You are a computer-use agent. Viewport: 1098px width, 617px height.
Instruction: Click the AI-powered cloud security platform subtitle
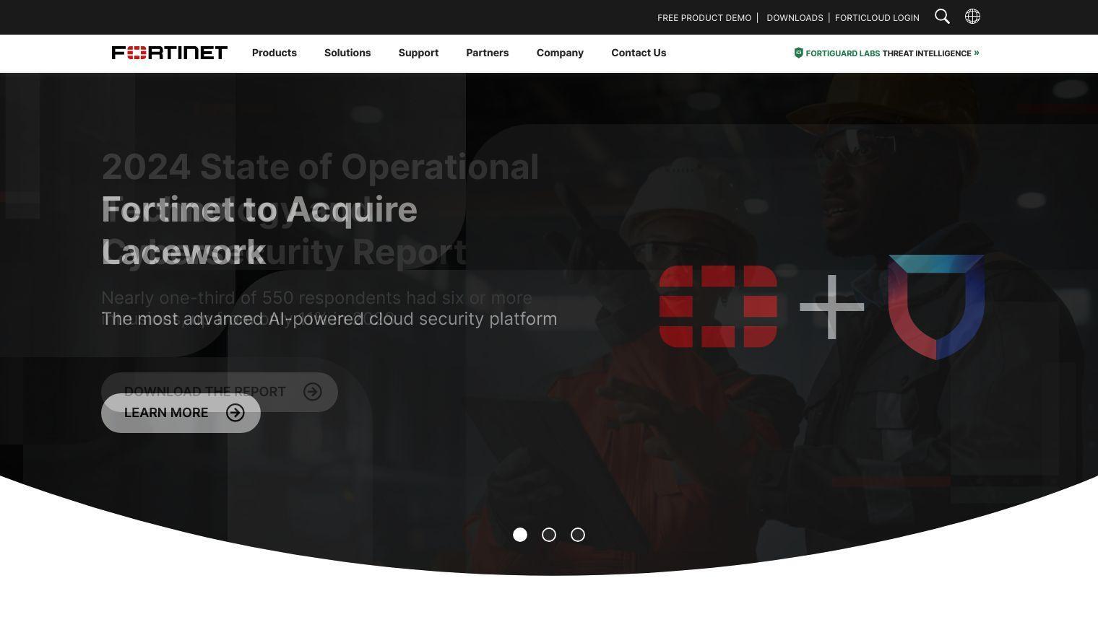pyautogui.click(x=329, y=318)
